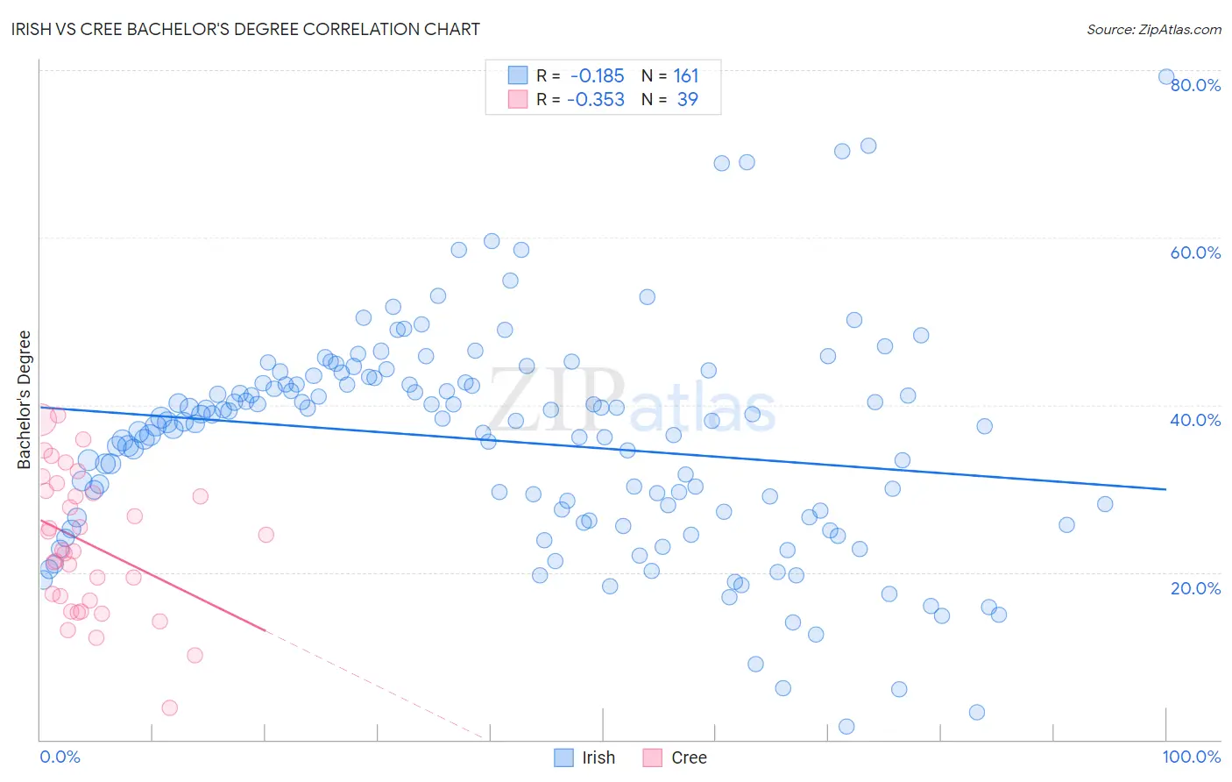Click the 40.0% y-axis tick label
1232x782 pixels.
[1195, 420]
